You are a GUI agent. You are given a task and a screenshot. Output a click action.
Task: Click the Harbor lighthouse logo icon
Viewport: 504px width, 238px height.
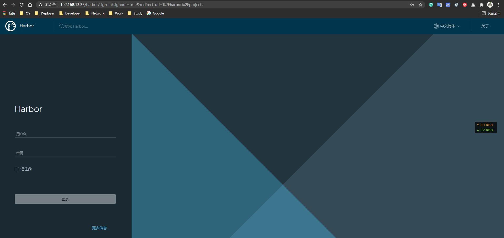click(11, 26)
